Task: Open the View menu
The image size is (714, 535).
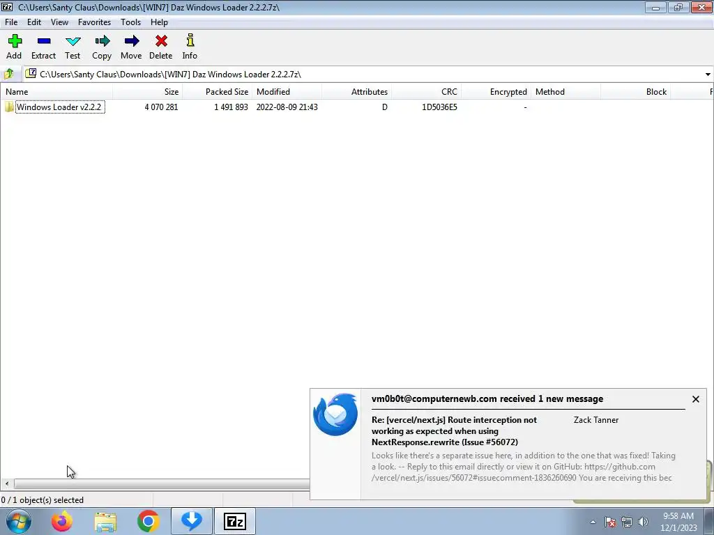Action: pos(60,22)
